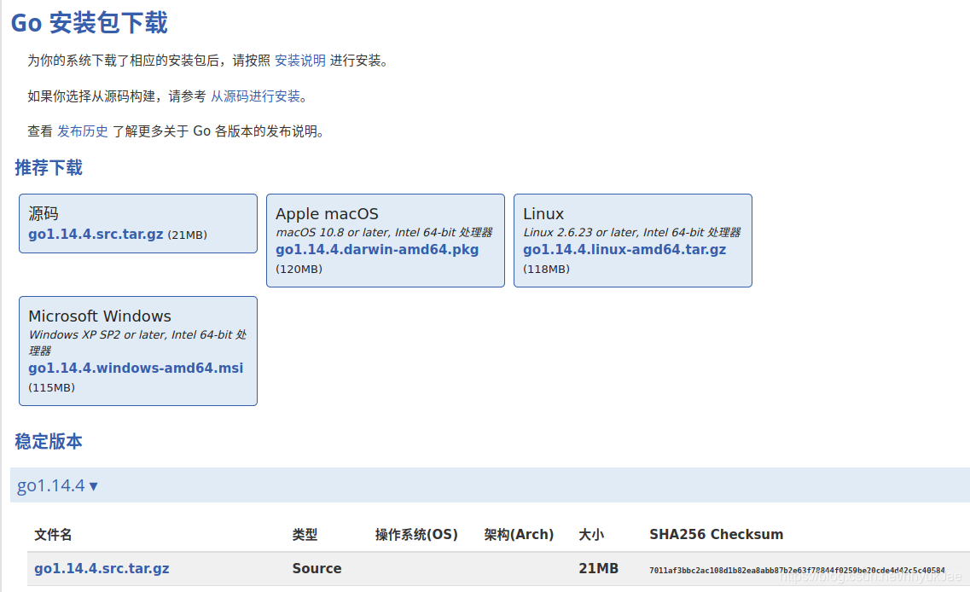This screenshot has width=970, height=592.
Task: Open the 安装说明 link
Action: [300, 61]
